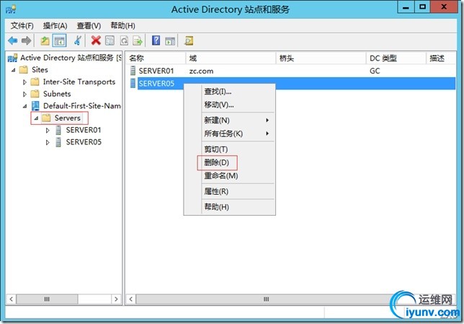Collapse the Default-First-Site-Name node
464x324 pixels.
[x=24, y=106]
